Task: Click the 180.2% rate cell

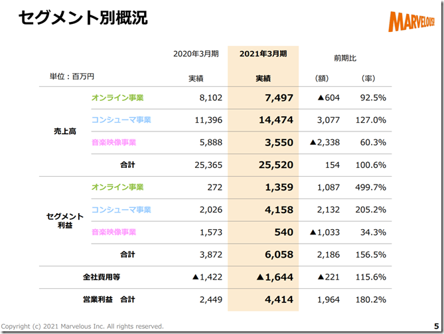Action: click(x=370, y=299)
